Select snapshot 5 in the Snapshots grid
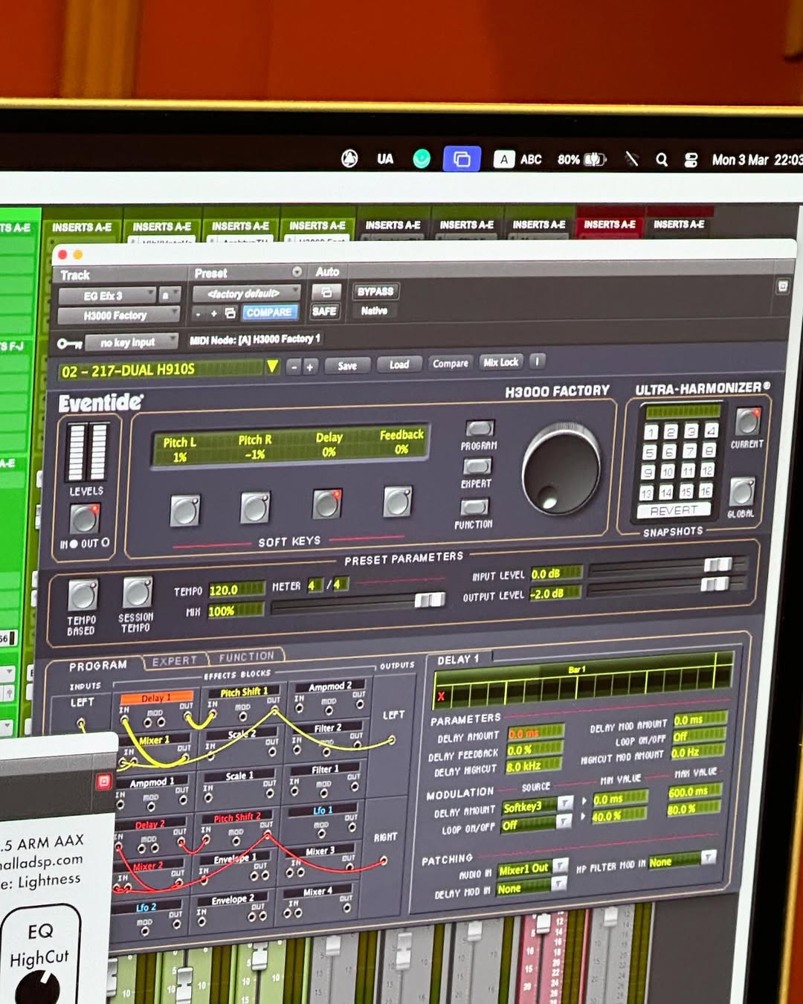 pos(649,453)
